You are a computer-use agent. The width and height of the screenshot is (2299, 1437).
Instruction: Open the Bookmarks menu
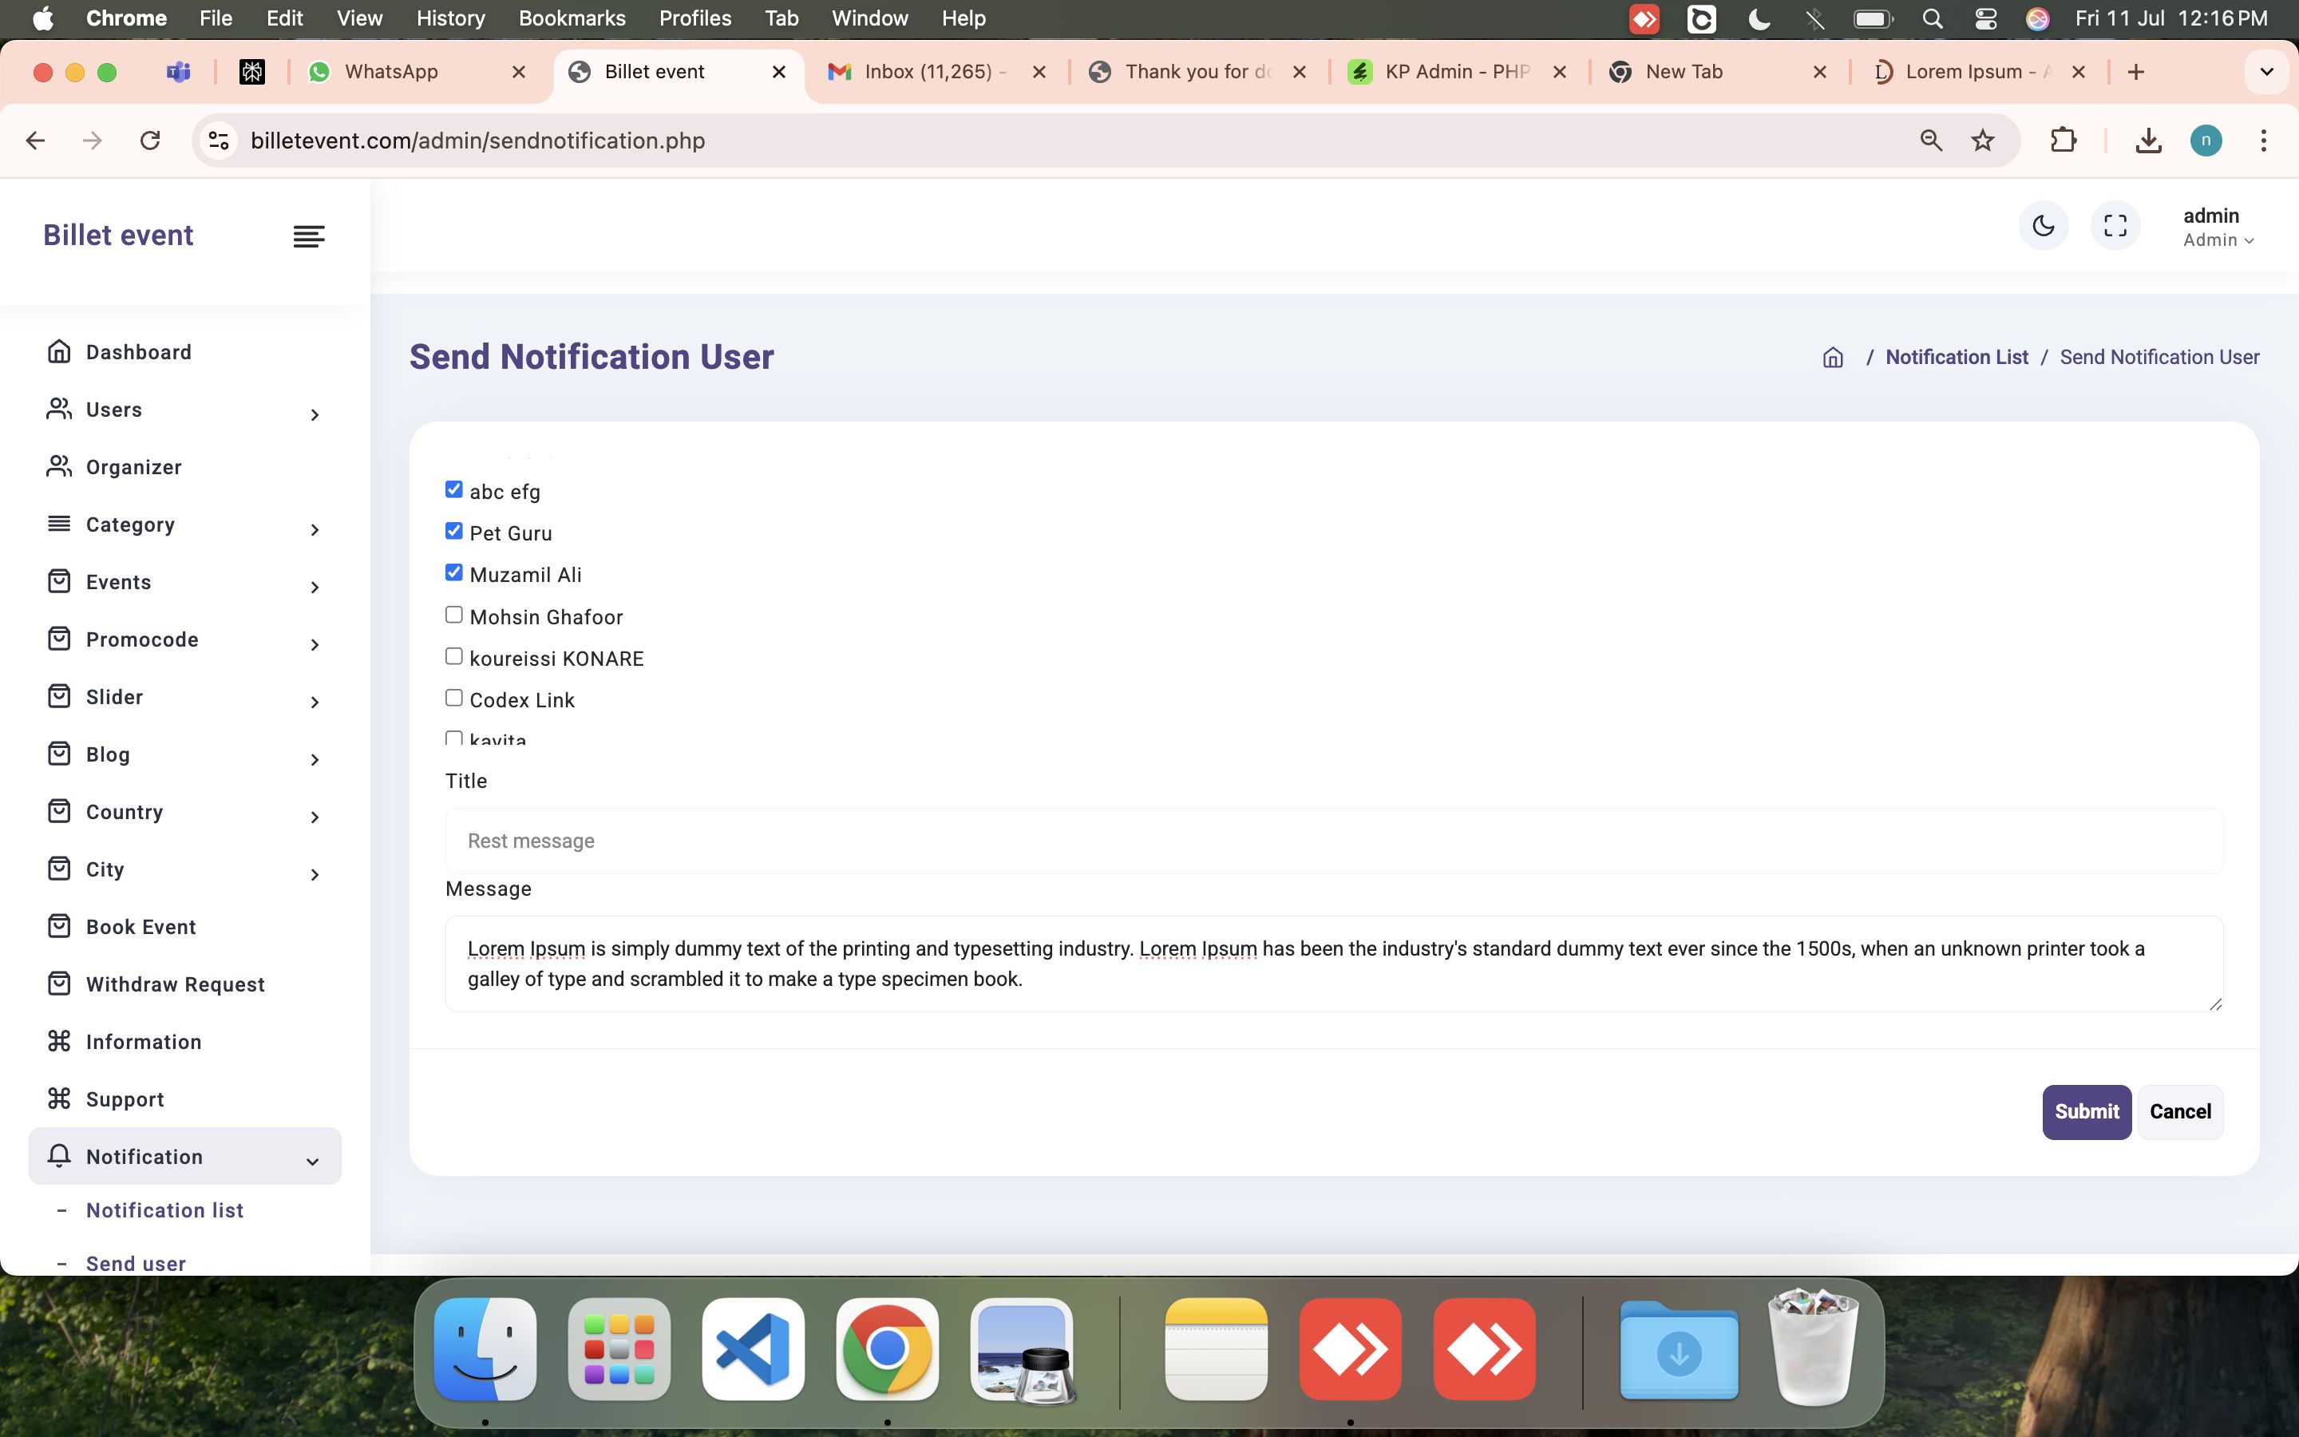pyautogui.click(x=571, y=18)
